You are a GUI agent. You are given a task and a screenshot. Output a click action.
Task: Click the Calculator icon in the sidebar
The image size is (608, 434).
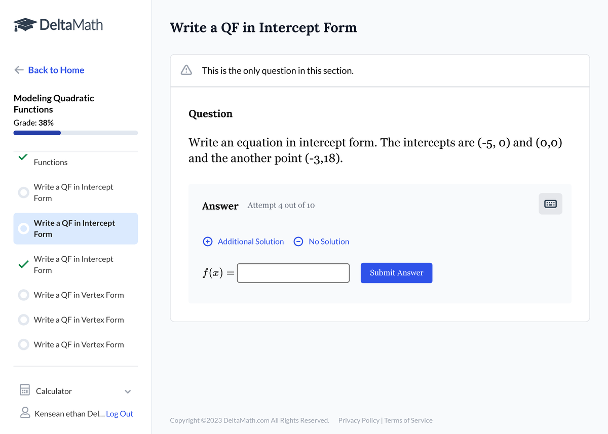[24, 390]
